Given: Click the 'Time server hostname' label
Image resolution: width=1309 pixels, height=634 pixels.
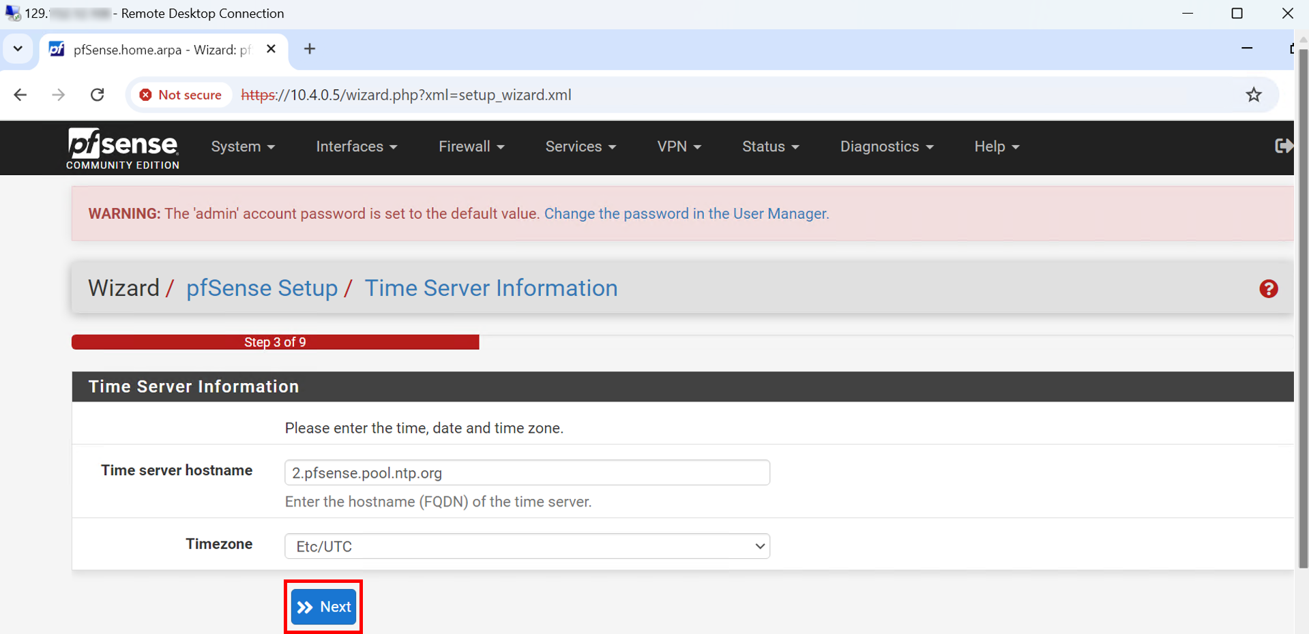Looking at the screenshot, I should pos(177,470).
